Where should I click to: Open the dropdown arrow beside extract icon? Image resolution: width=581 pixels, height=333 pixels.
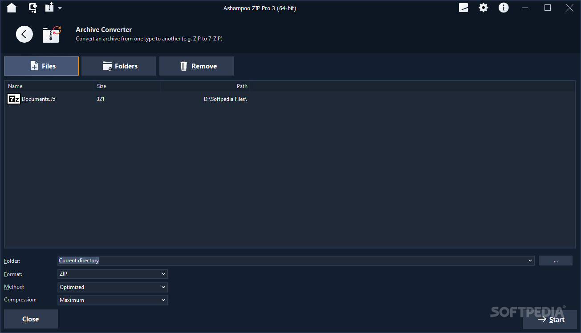point(60,8)
